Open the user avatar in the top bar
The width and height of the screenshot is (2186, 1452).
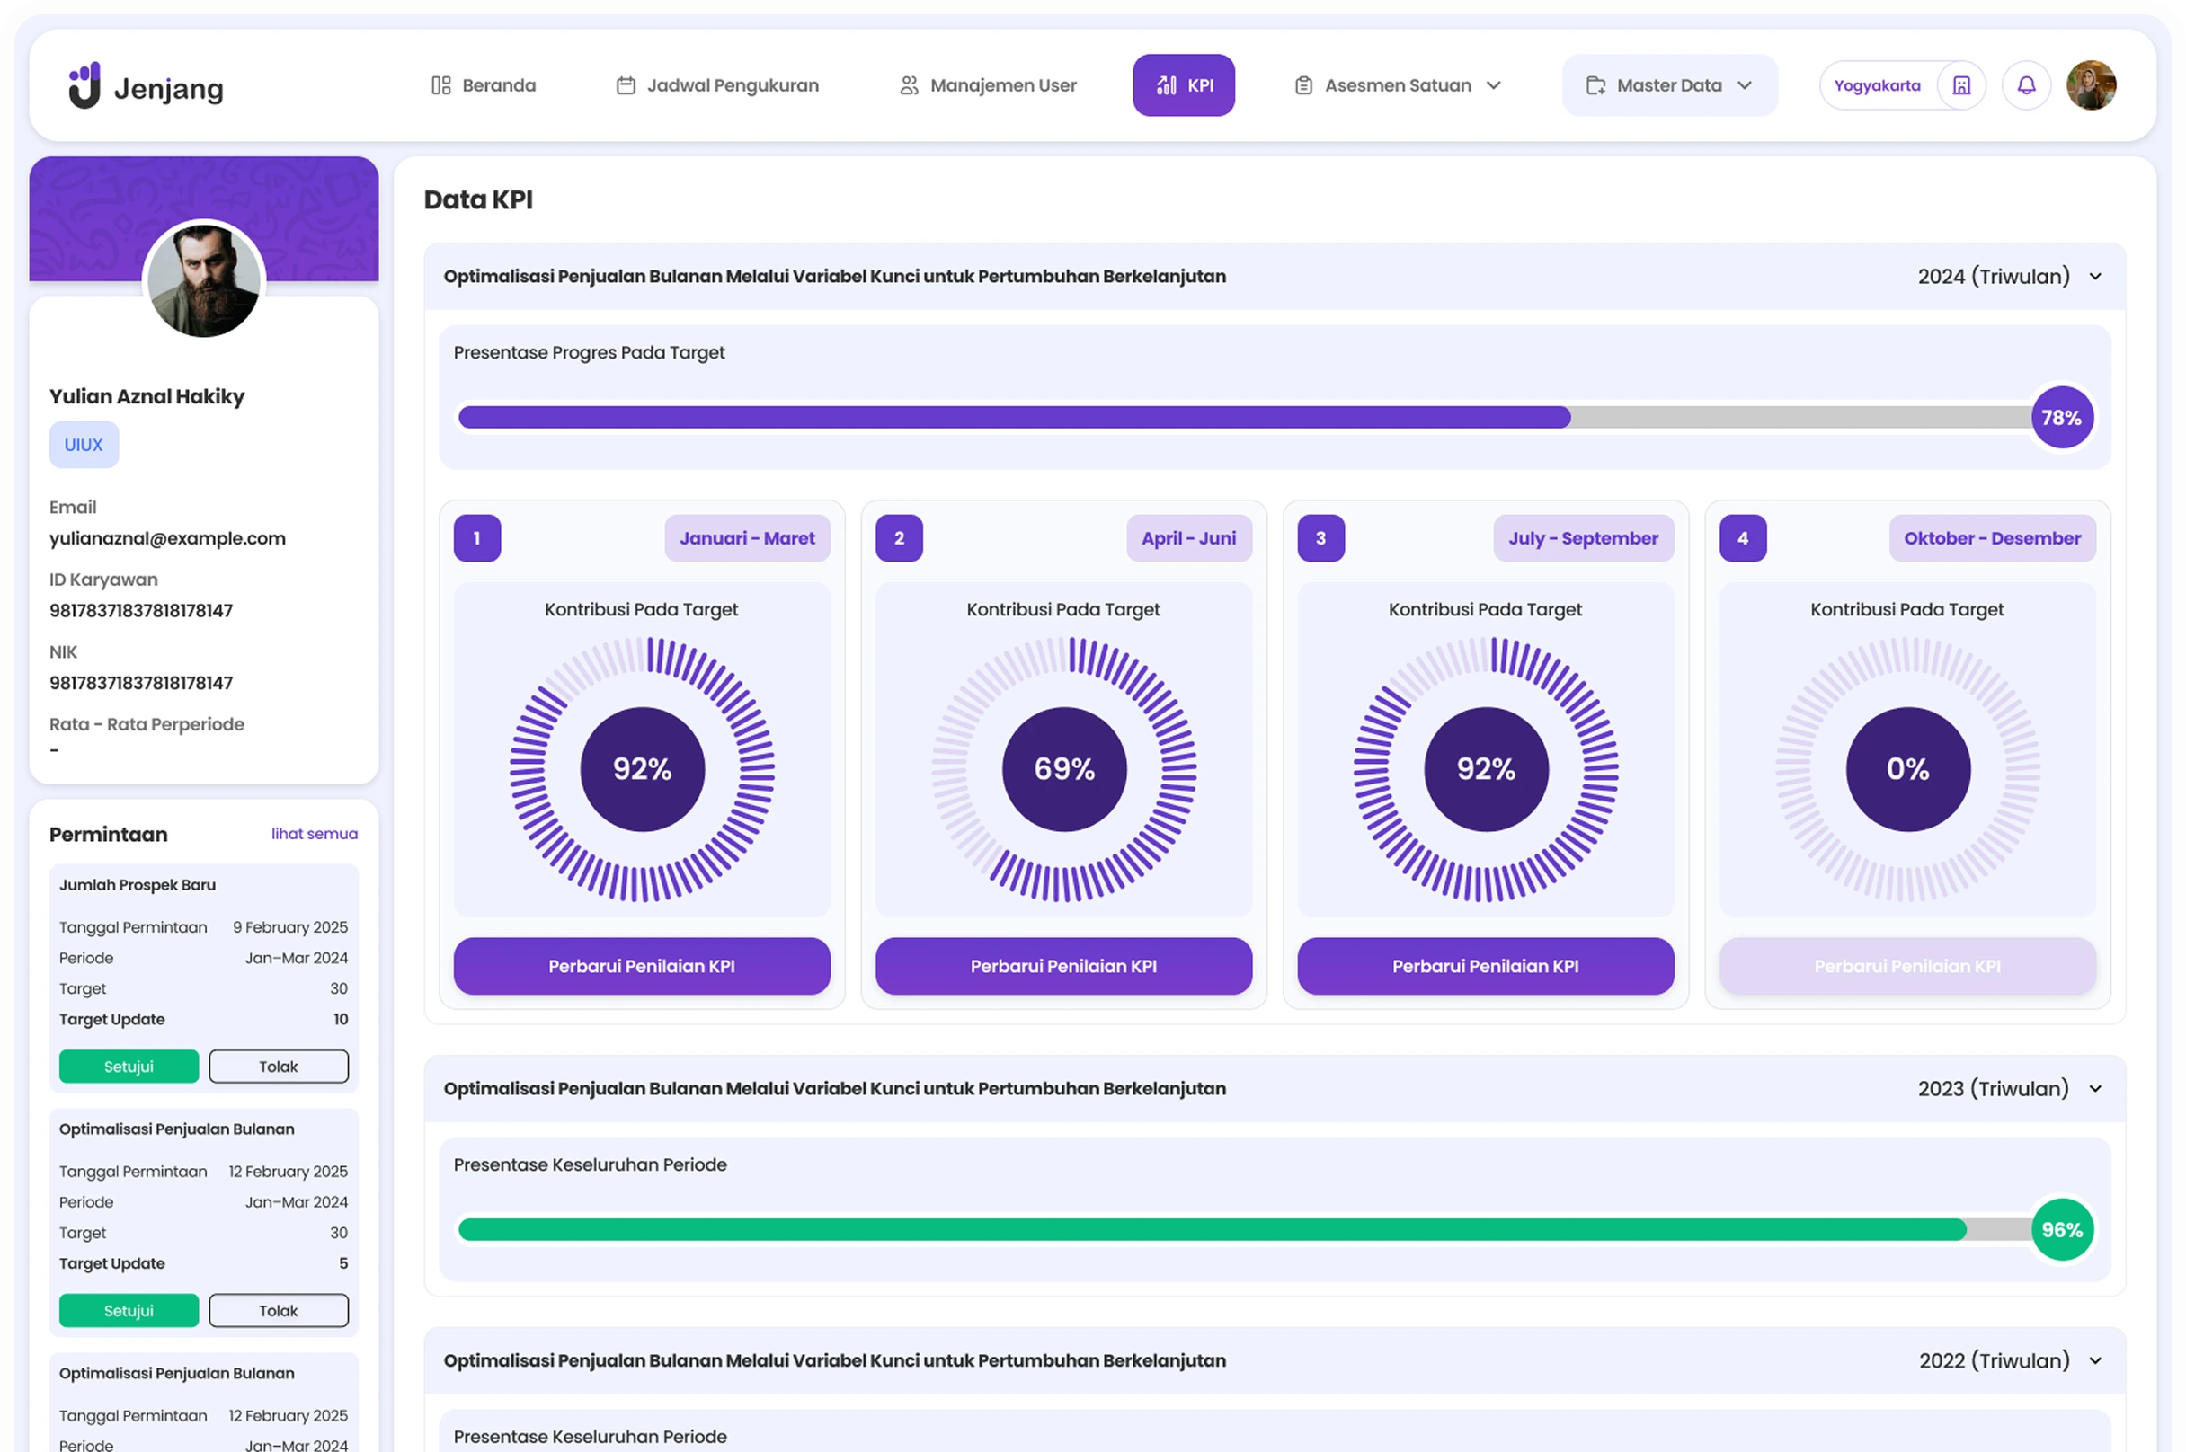tap(2091, 85)
